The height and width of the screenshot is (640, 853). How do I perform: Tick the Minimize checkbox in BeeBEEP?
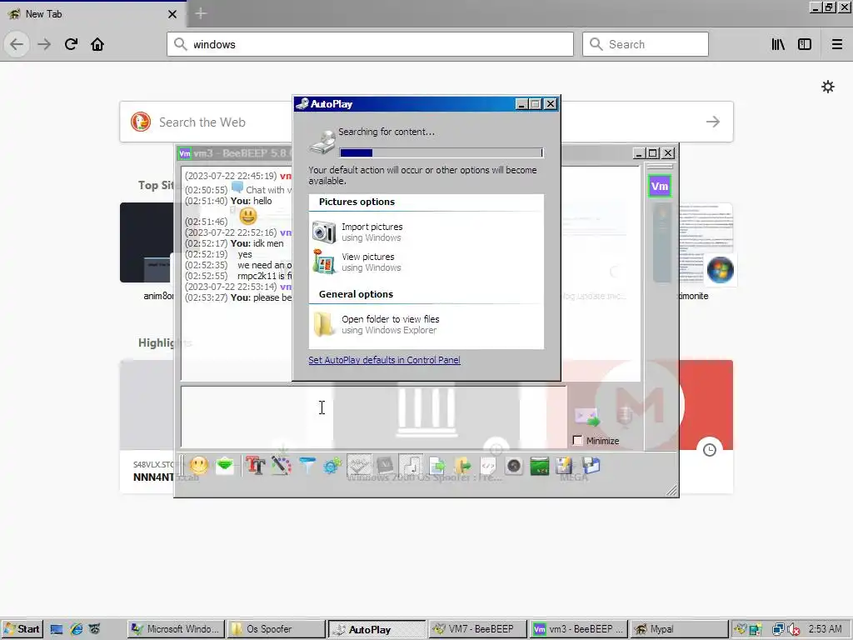coord(578,440)
